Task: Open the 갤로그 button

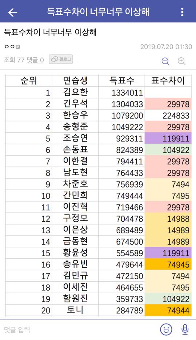Action: tap(61, 60)
